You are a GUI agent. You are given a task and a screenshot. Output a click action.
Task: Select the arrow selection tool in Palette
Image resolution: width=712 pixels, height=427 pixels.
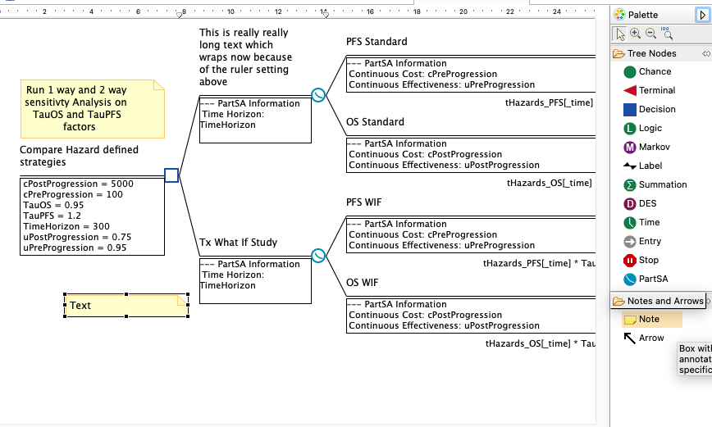(620, 34)
